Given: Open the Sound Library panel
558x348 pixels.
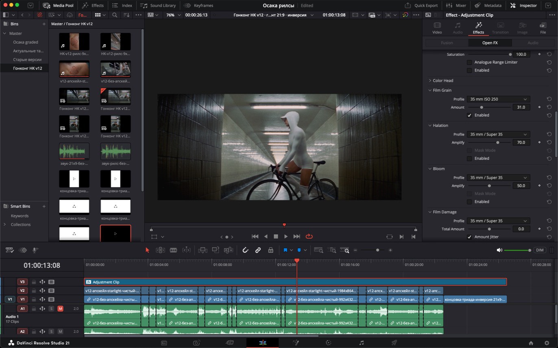Looking at the screenshot, I should point(158,5).
